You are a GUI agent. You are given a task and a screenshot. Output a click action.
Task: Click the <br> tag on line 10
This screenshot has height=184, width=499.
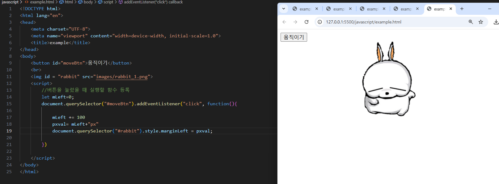pos(36,70)
